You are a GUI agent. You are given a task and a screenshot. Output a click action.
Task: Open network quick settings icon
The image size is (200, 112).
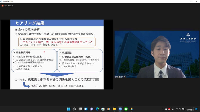pos(177,109)
